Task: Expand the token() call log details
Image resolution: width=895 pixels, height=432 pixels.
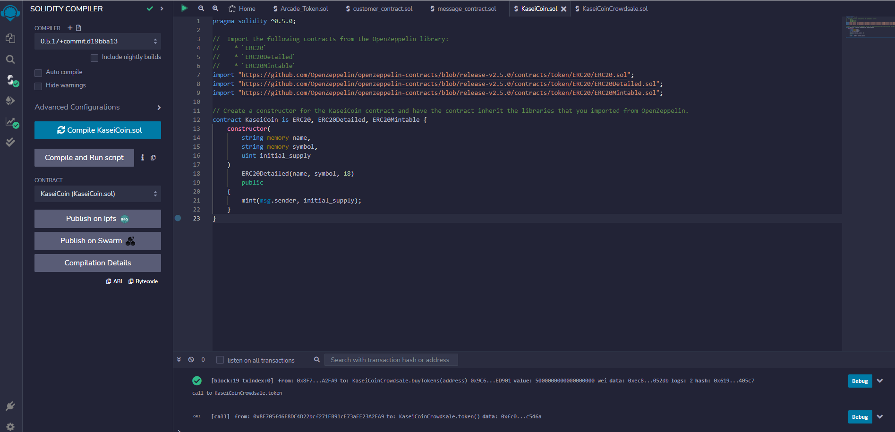Action: pos(880,416)
